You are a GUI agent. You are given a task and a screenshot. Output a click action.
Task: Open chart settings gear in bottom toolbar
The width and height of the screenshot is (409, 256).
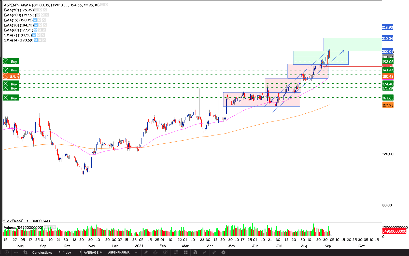[223, 252]
